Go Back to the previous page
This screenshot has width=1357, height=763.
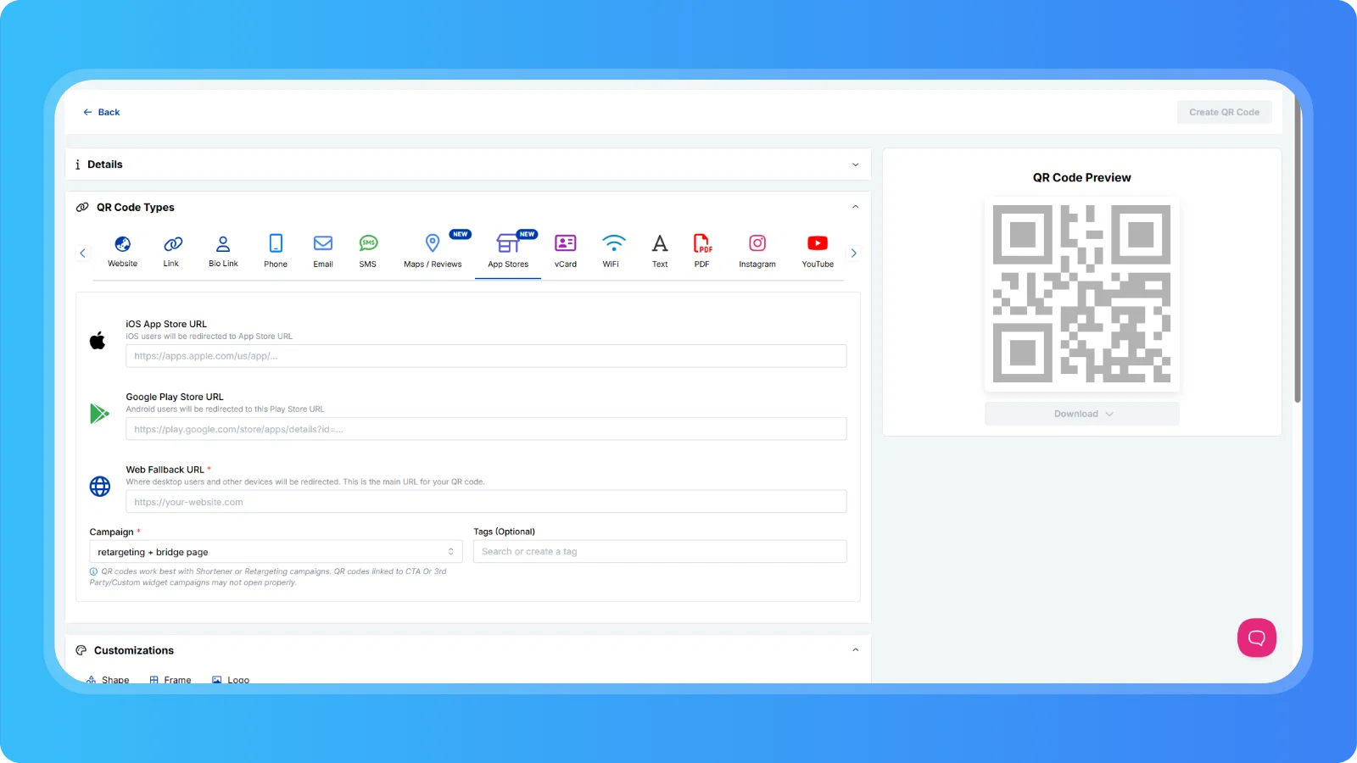[101, 112]
